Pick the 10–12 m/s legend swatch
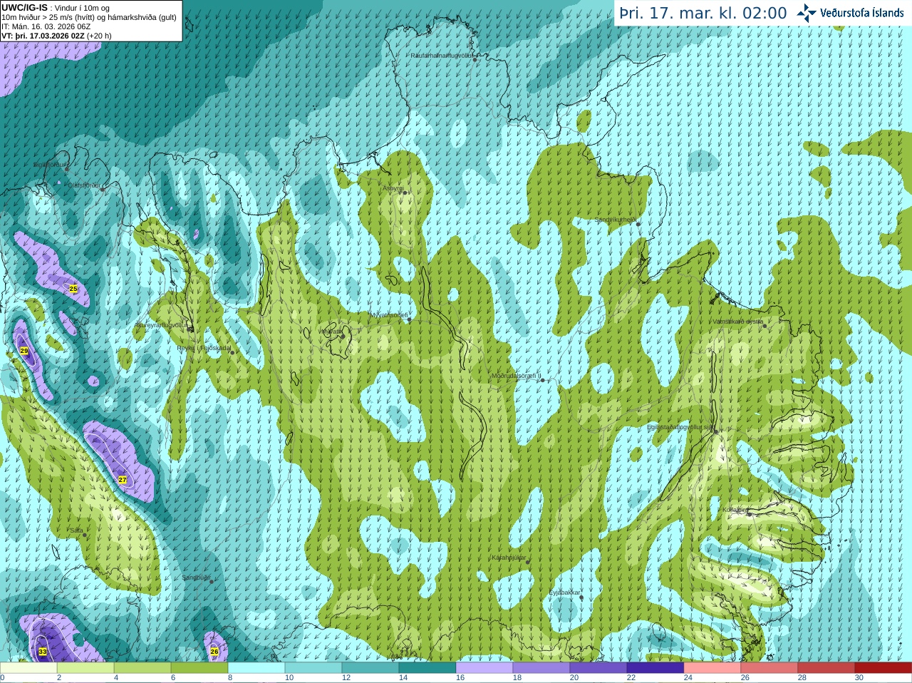The image size is (912, 683). pyautogui.click(x=313, y=668)
